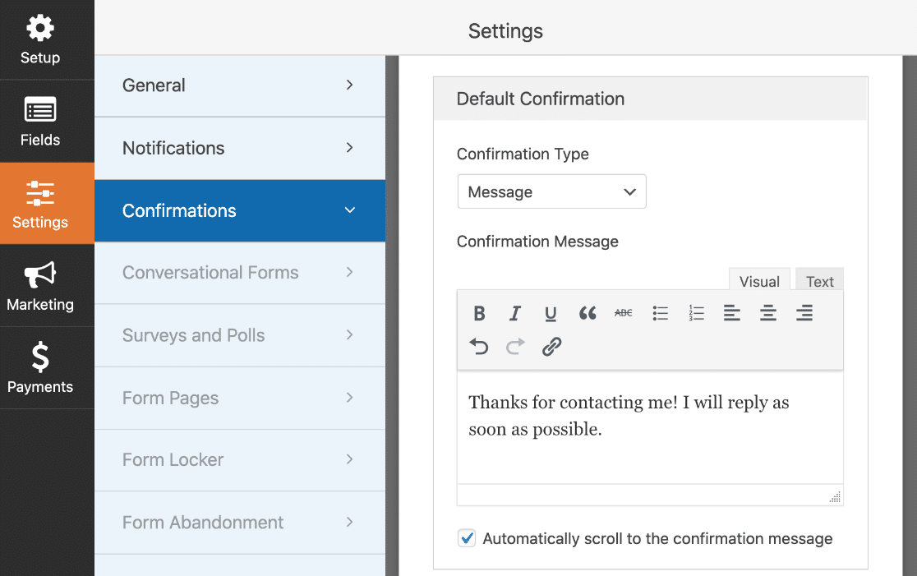Toggle italic formatting in editor
The width and height of the screenshot is (917, 576).
coord(514,313)
